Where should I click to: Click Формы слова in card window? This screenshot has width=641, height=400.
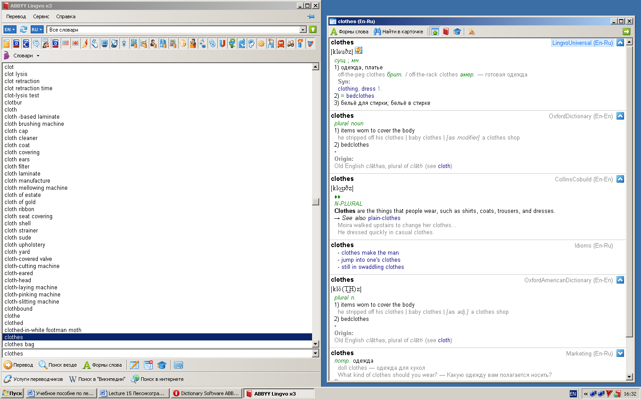[349, 32]
